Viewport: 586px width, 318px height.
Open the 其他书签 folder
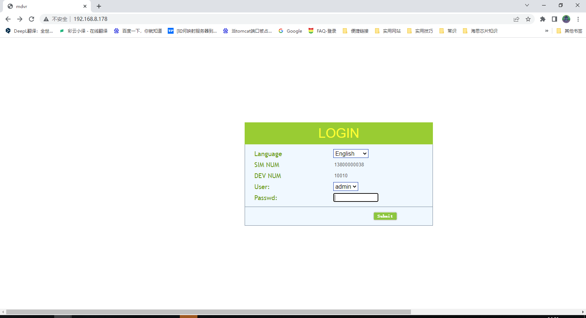[x=570, y=31]
